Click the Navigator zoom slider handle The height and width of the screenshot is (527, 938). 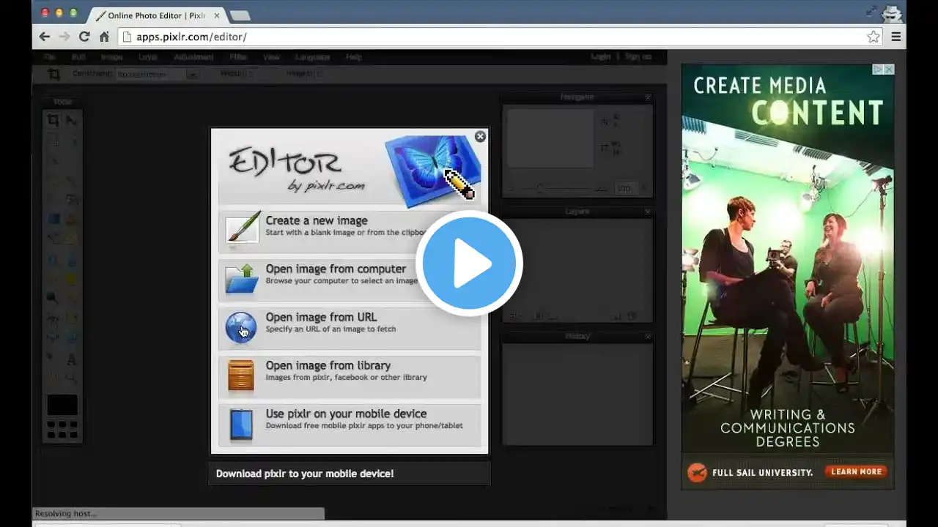540,189
